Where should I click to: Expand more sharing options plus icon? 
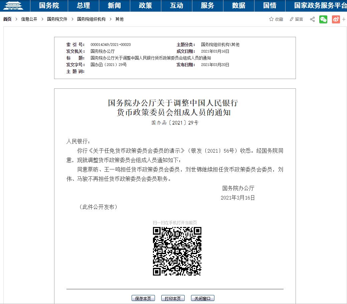(x=344, y=19)
